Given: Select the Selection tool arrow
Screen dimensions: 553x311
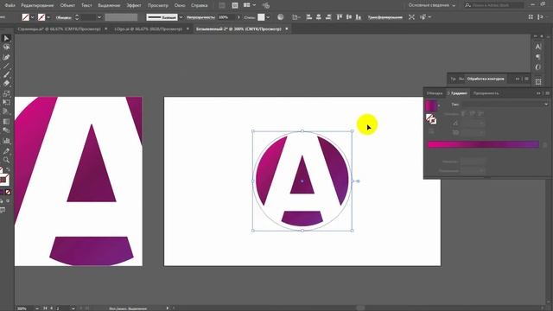Looking at the screenshot, I should pyautogui.click(x=6, y=38).
